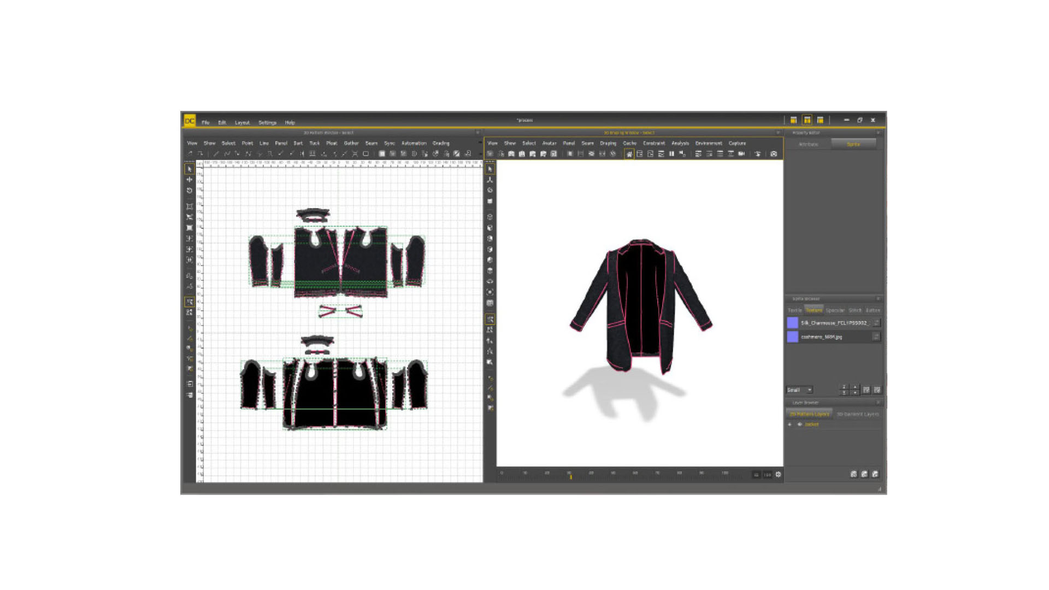This screenshot has height=590, width=1049.
Task: Toggle visibility of the Jacket layer eye icon
Action: 799,424
